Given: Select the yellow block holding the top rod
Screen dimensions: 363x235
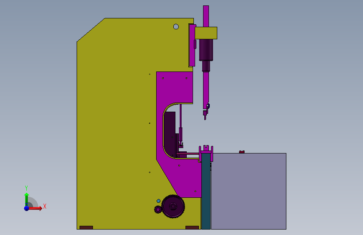Looking at the screenshot, I should [x=206, y=33].
